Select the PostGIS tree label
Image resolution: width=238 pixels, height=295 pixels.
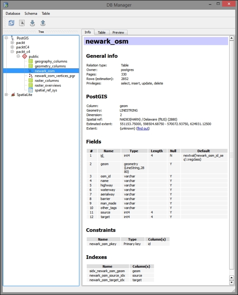point(23,38)
